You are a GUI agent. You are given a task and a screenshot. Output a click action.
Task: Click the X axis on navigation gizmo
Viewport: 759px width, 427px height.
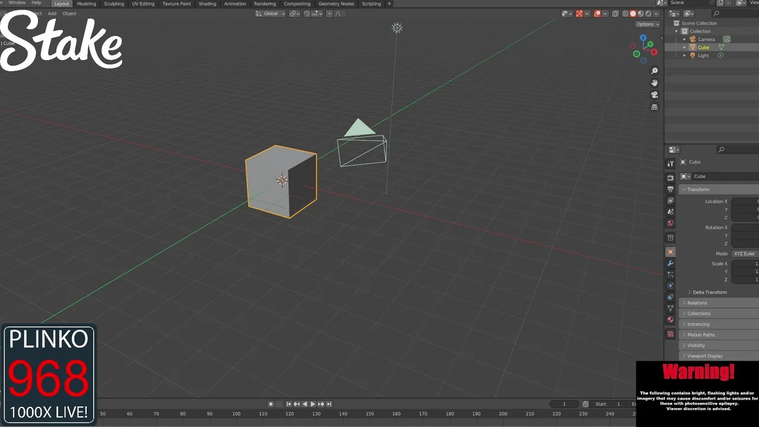[x=655, y=52]
